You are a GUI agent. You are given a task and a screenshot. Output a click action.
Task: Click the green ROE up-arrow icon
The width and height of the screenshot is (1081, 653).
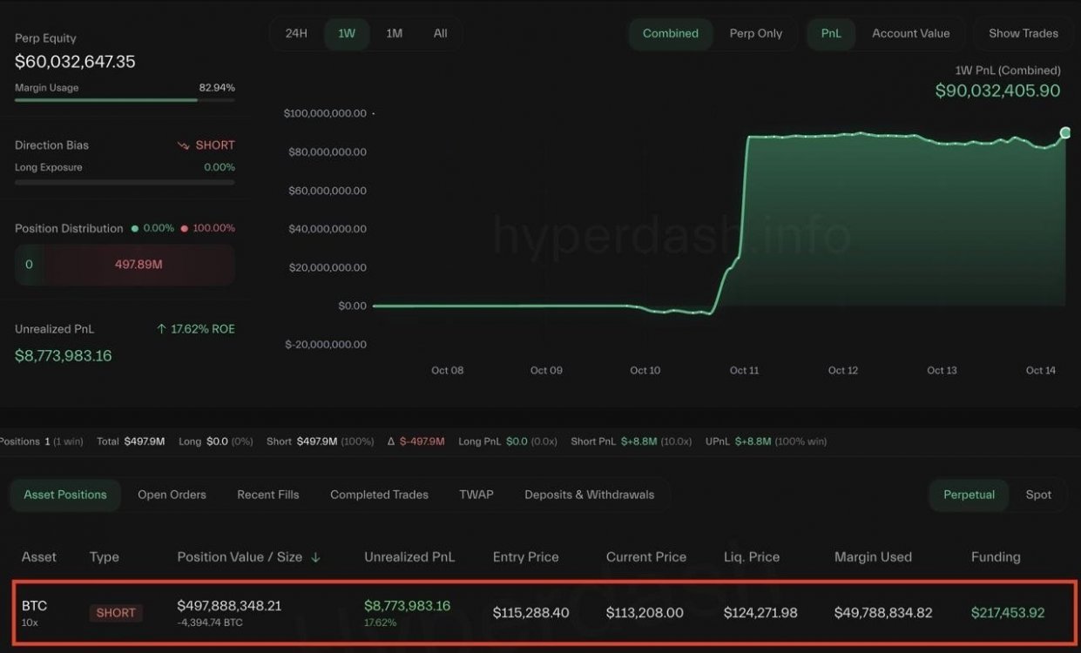161,329
